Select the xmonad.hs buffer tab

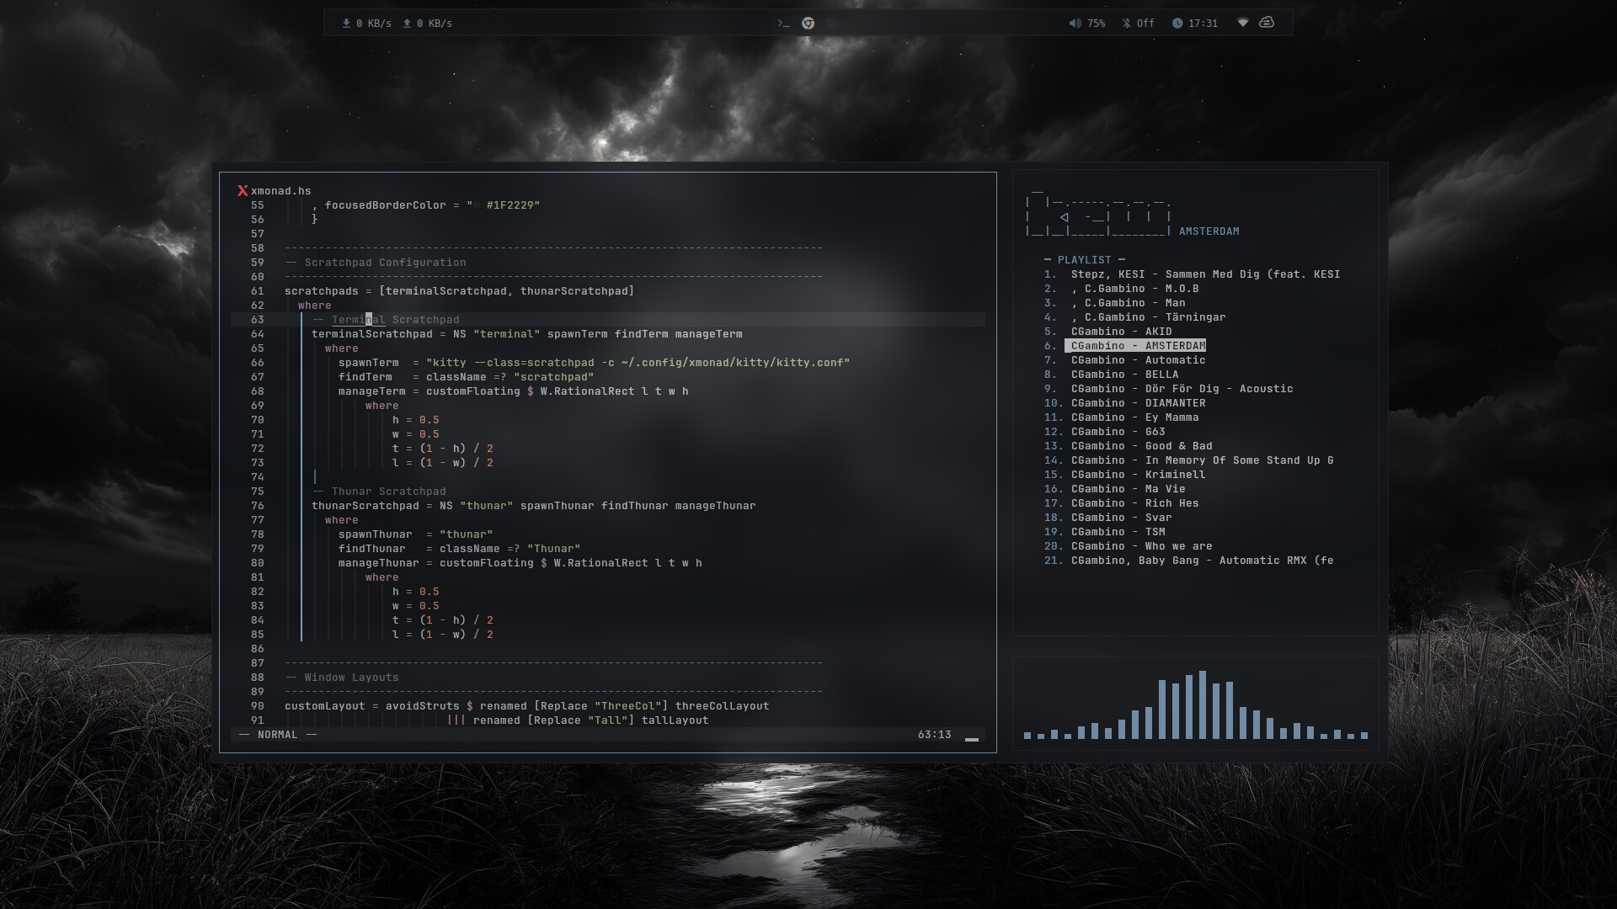pyautogui.click(x=281, y=191)
